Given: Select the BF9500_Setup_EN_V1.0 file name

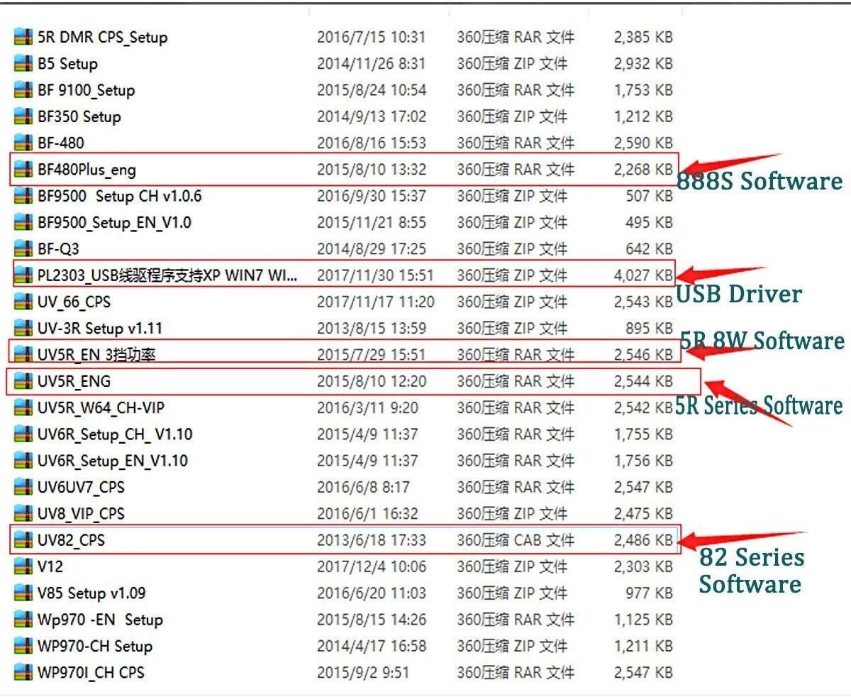Looking at the screenshot, I should 114,223.
